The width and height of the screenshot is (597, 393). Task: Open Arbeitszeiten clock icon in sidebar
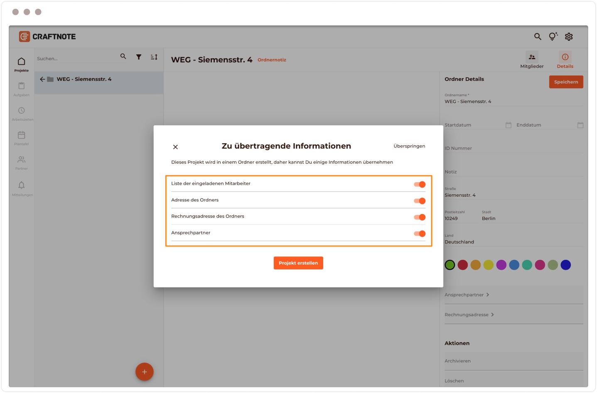coord(22,110)
